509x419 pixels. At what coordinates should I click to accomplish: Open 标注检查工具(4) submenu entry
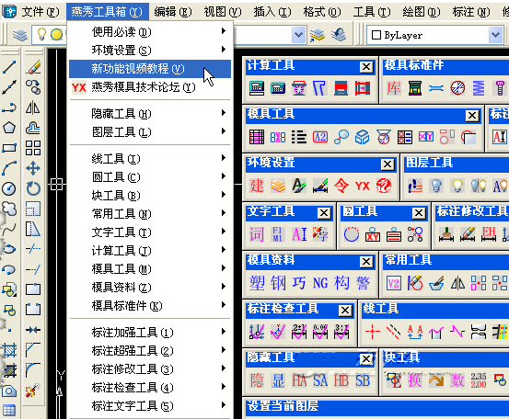150,387
